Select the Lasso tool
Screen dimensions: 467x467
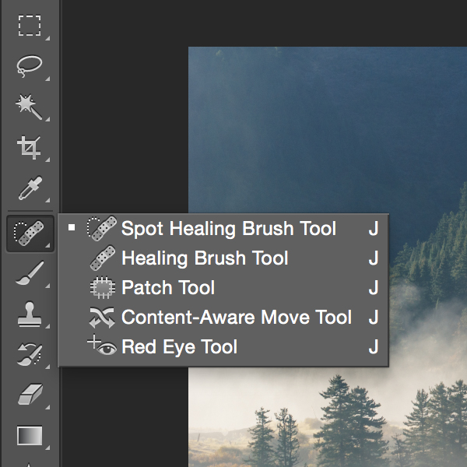[30, 66]
